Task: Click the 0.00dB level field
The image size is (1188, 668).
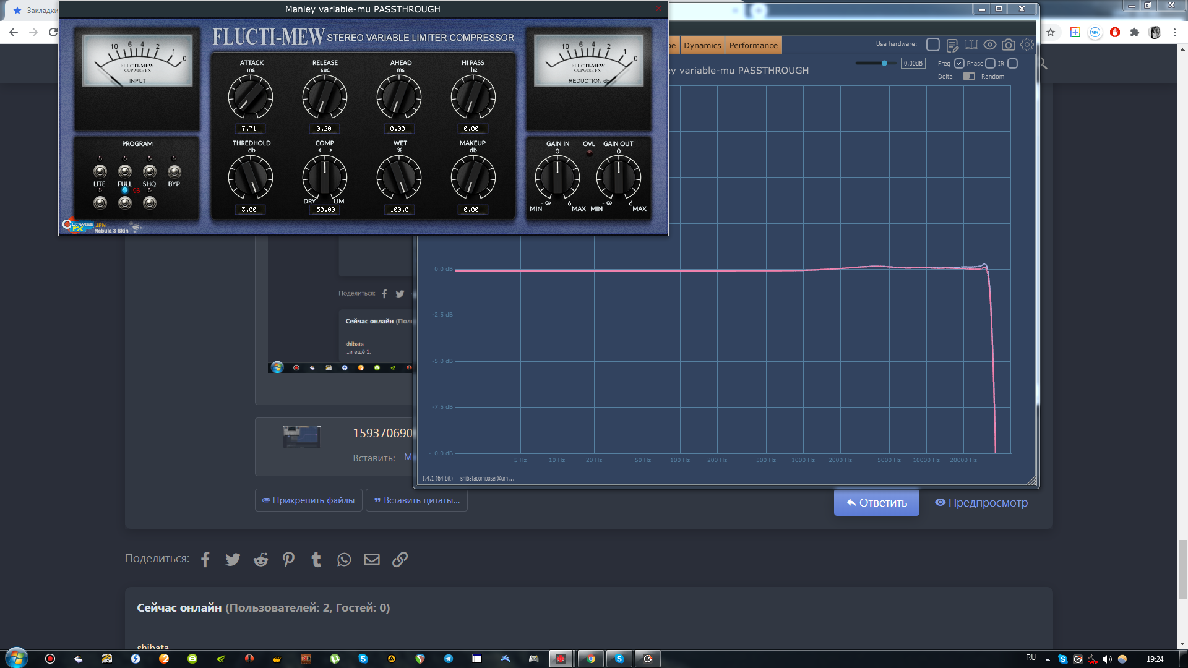Action: coord(913,63)
